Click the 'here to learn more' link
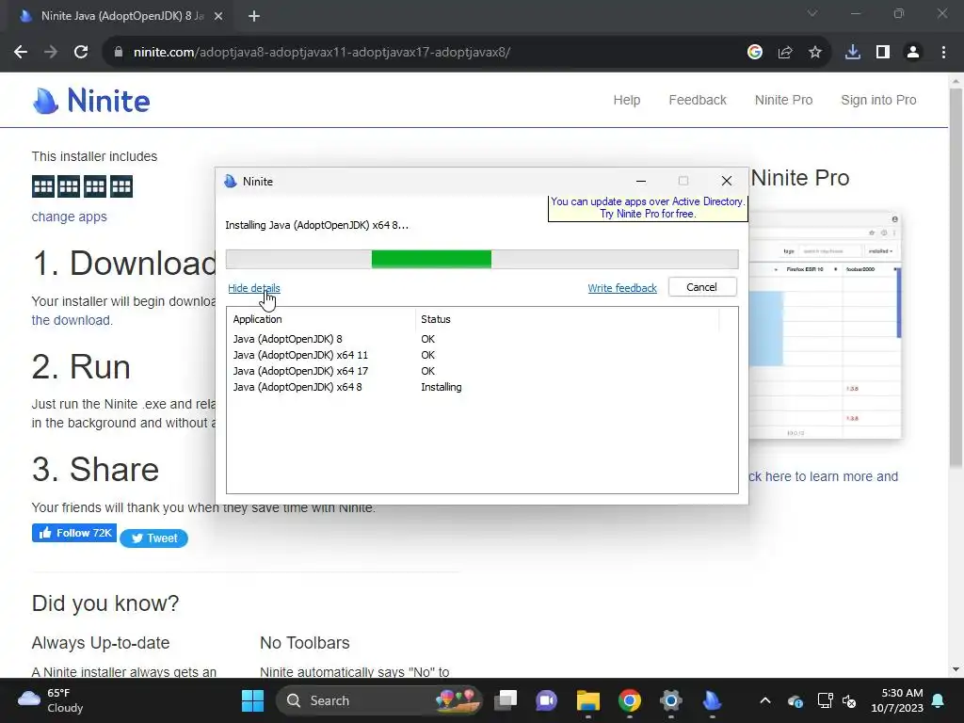964x723 pixels. click(823, 476)
